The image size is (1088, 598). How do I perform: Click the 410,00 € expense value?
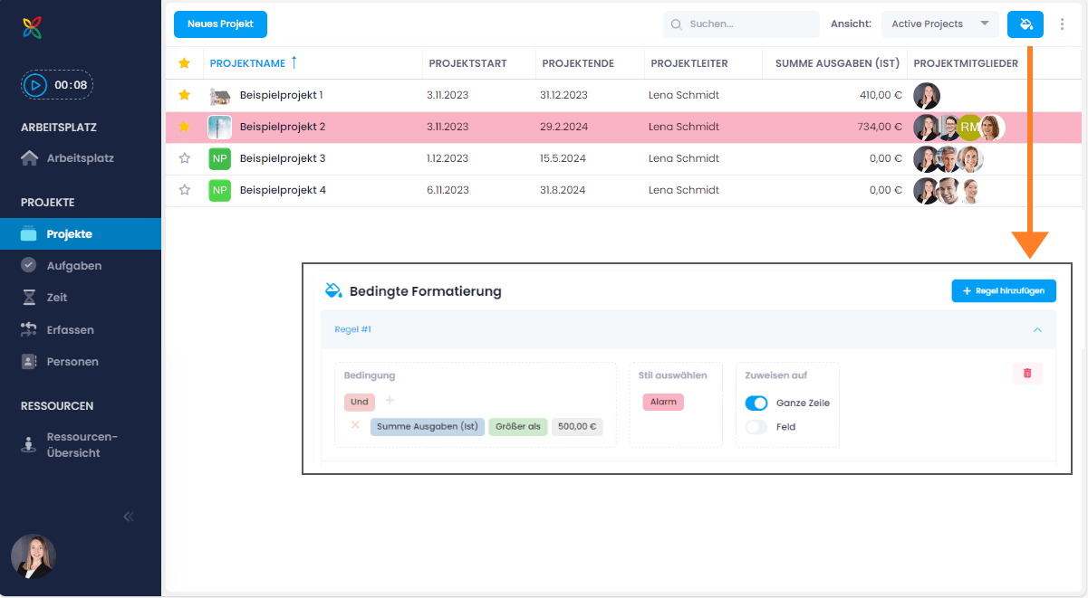coord(881,95)
